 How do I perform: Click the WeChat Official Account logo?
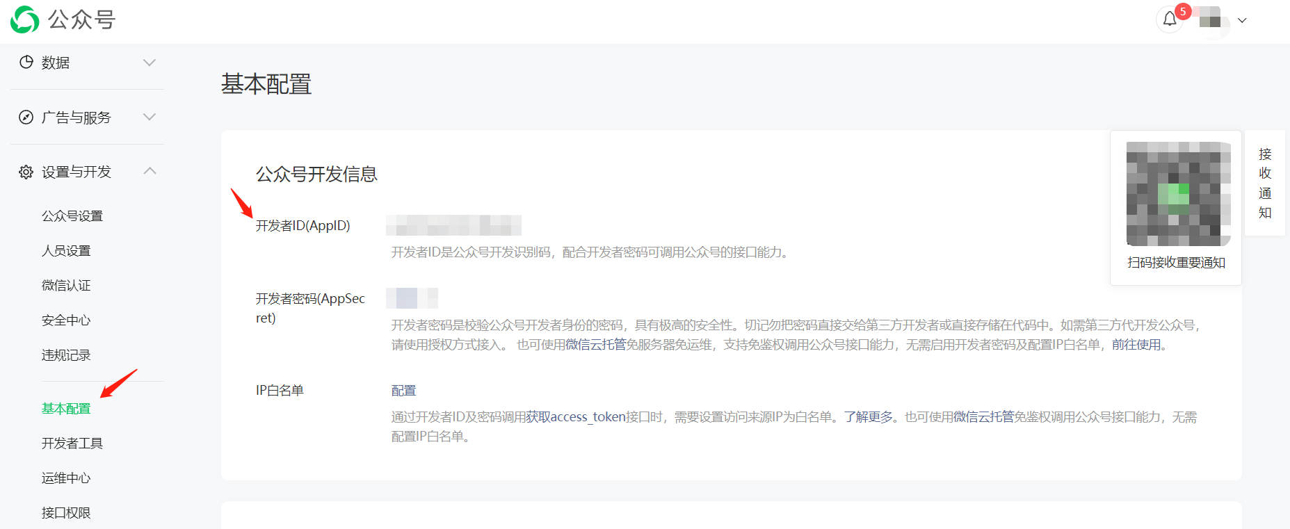[x=25, y=19]
